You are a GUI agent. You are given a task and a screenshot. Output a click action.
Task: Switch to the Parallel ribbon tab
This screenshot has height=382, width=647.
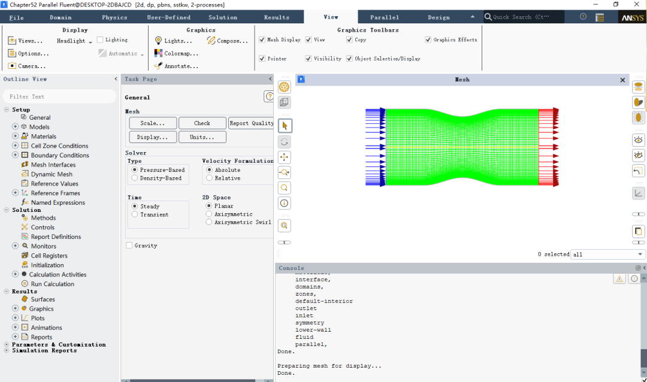(385, 17)
